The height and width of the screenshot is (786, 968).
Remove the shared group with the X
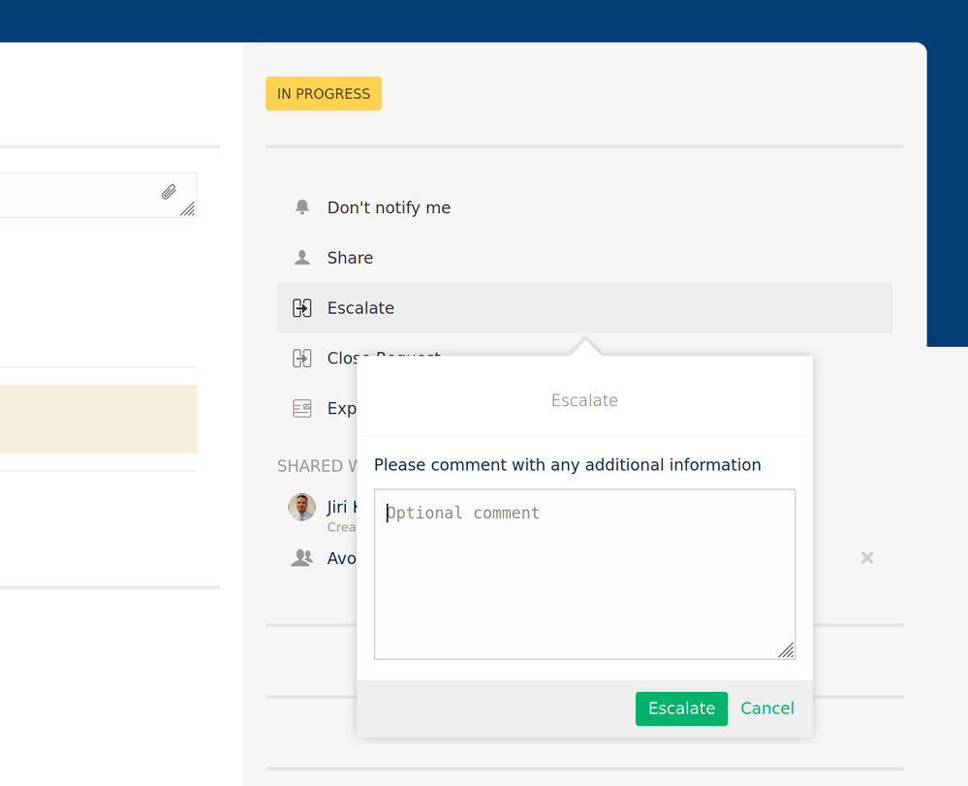867,557
